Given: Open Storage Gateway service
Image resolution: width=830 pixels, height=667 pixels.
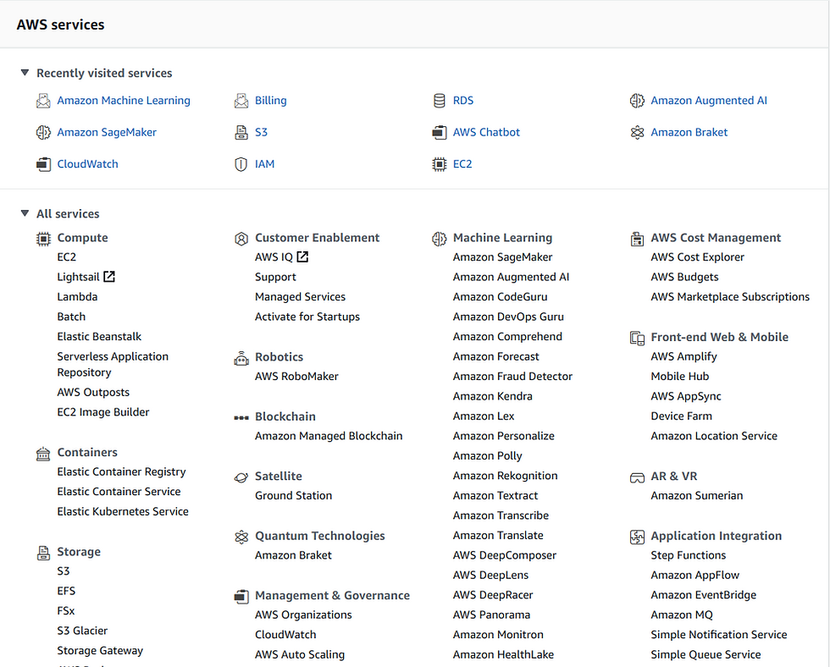Looking at the screenshot, I should (100, 651).
